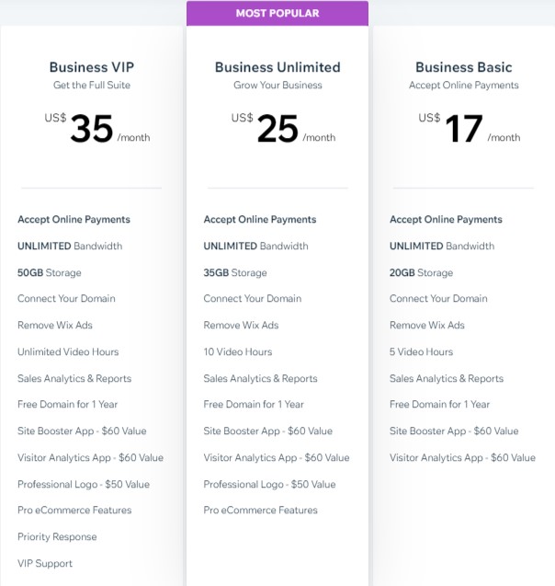This screenshot has width=555, height=586.
Task: Click '5 Video Hours' in Business Basic
Action: 421,352
